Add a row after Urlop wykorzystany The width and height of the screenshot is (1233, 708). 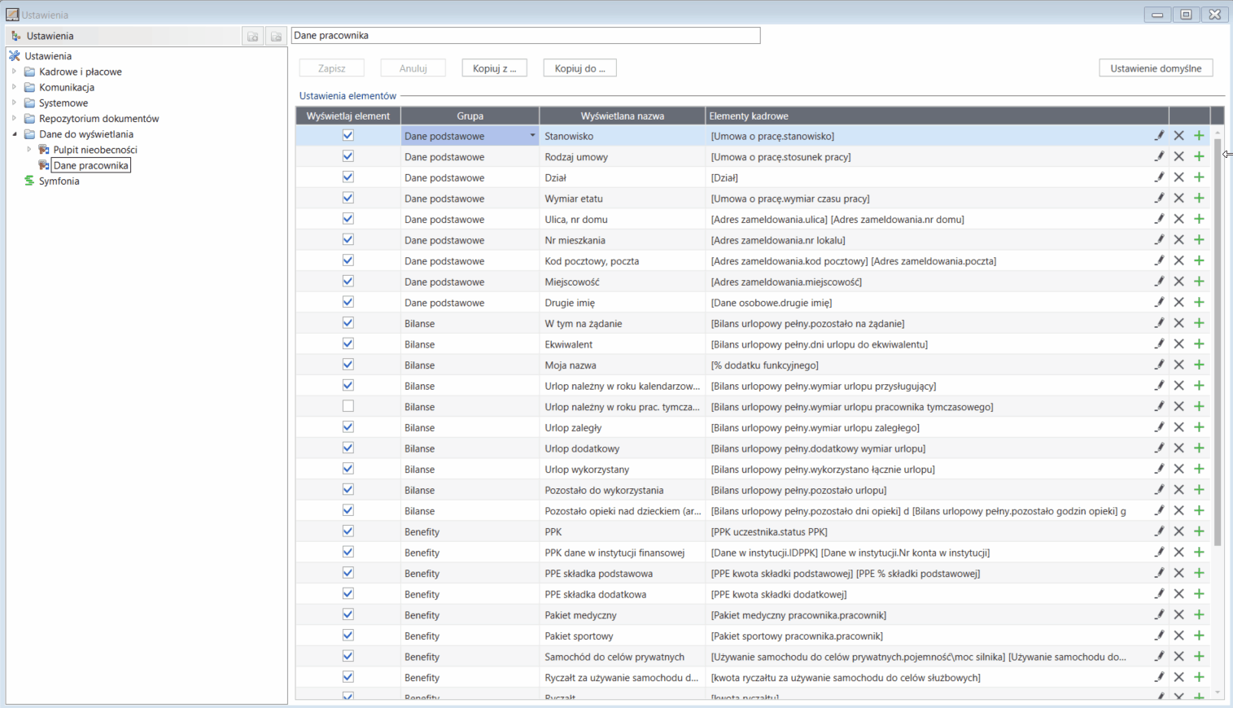point(1199,469)
